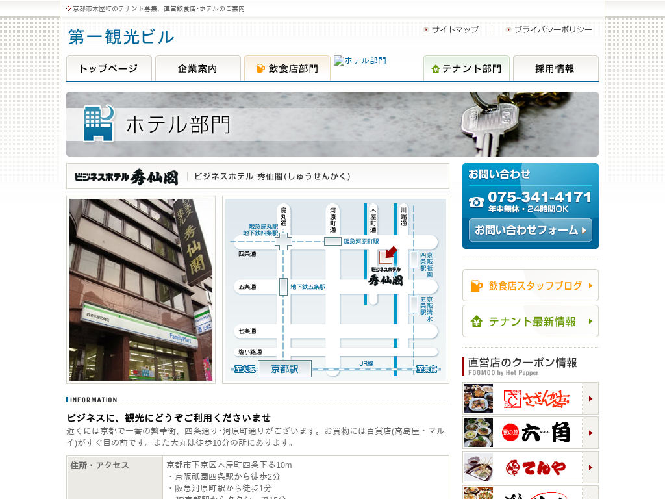
Task: Click the 京都駅 label on the map
Action: (284, 369)
